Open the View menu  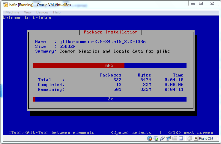[x=28, y=12]
